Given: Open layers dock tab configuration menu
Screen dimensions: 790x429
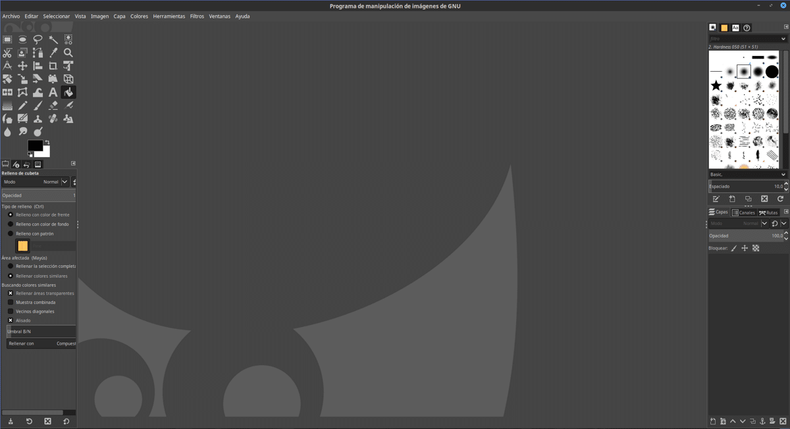Looking at the screenshot, I should 786,212.
